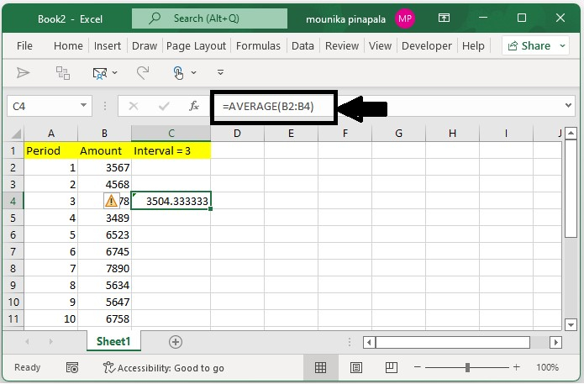584x384 pixels.
Task: Select column D header
Action: [x=237, y=134]
